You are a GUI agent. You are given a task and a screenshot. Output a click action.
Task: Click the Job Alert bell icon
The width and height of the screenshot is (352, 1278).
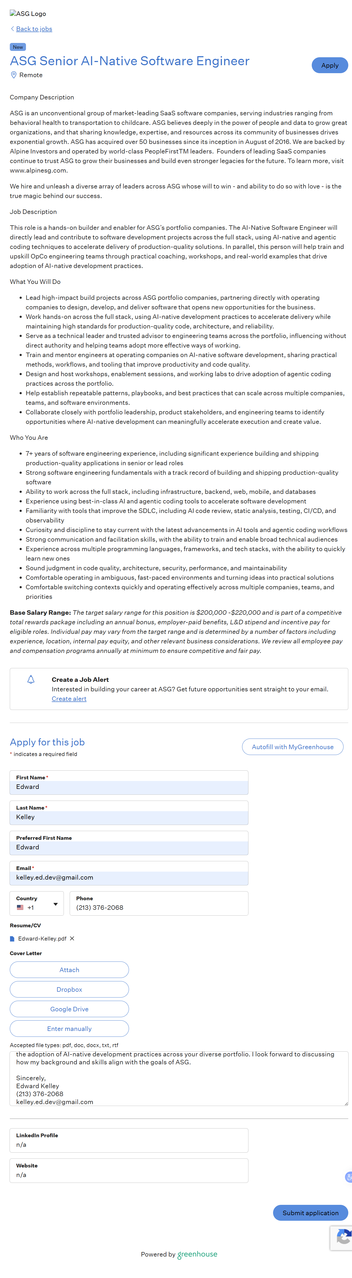coord(31,680)
